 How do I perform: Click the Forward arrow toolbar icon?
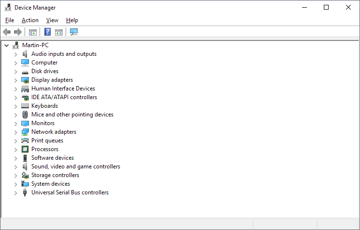(x=18, y=32)
